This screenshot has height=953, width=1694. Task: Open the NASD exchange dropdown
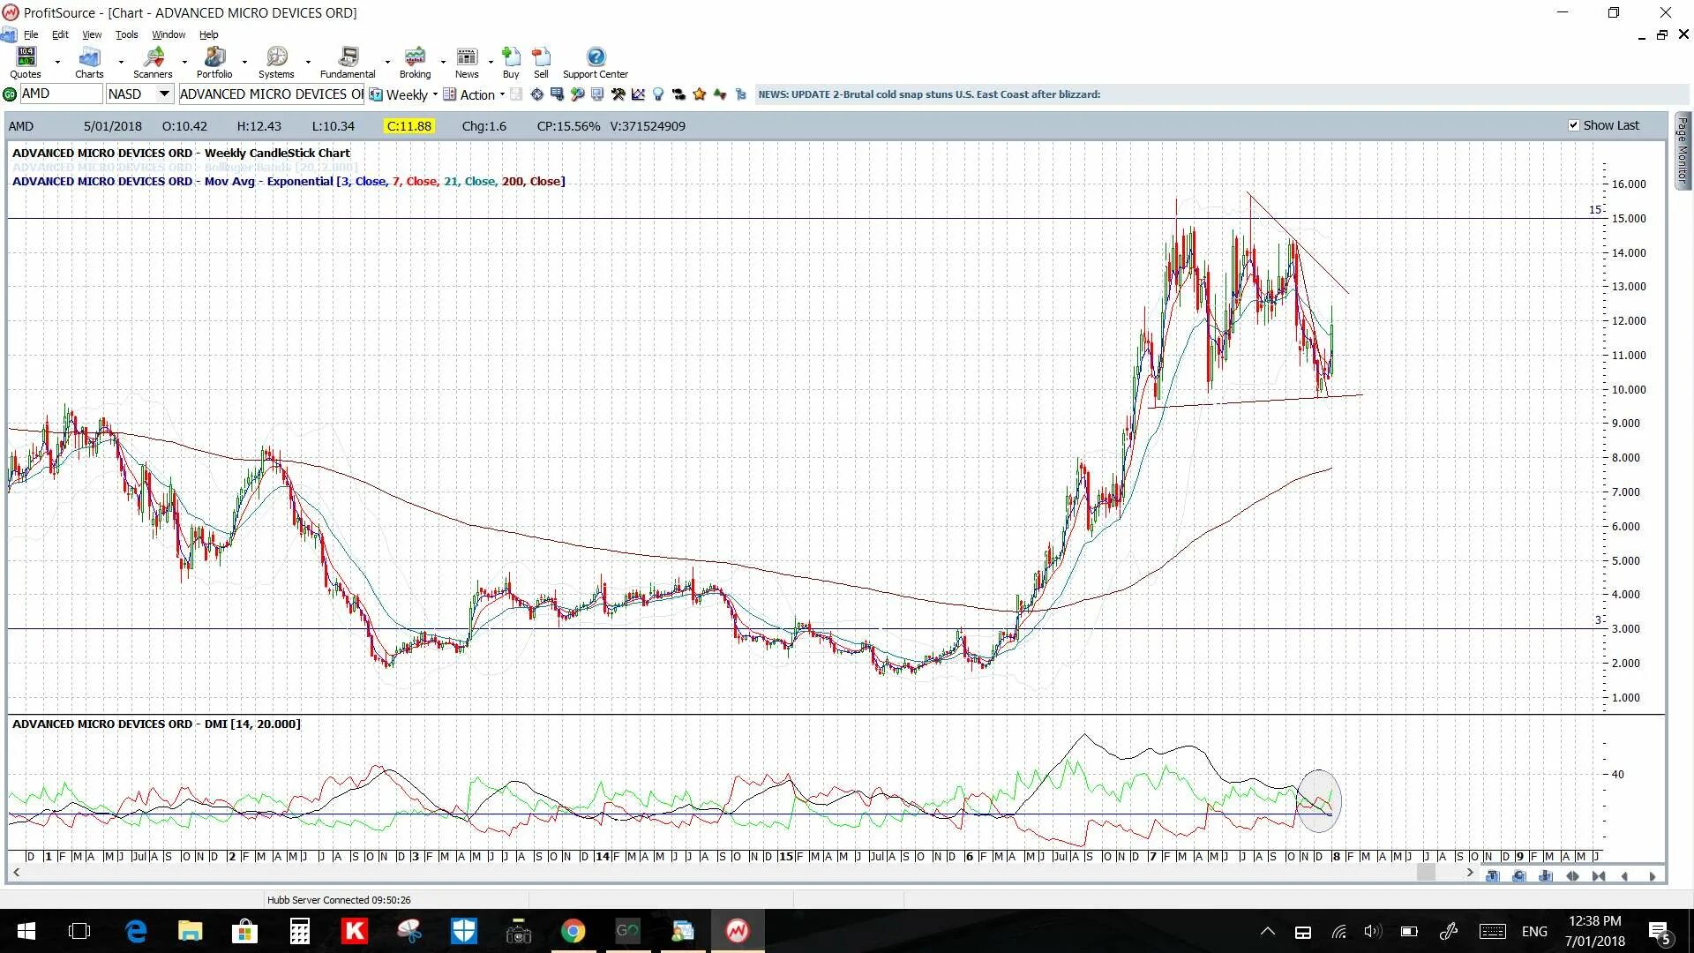164,94
